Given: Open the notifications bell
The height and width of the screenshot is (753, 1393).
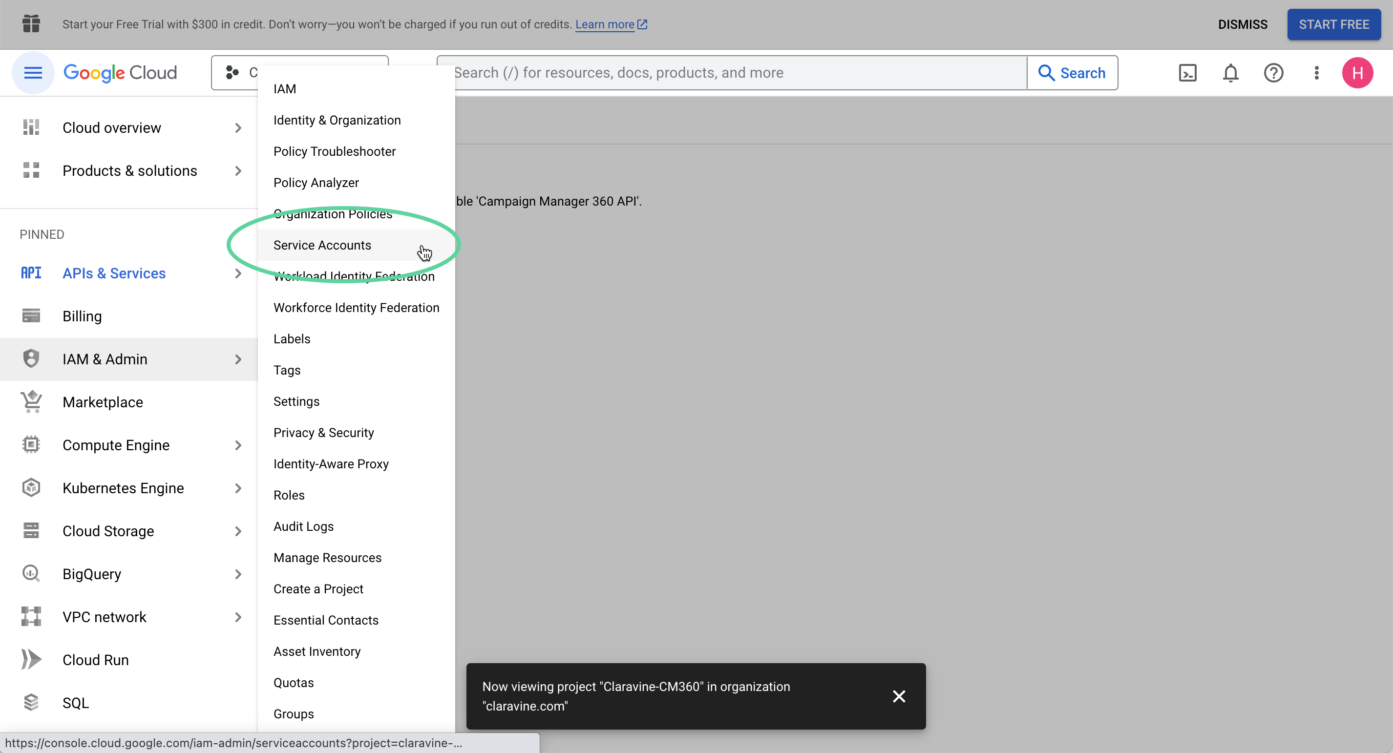Looking at the screenshot, I should pyautogui.click(x=1230, y=73).
